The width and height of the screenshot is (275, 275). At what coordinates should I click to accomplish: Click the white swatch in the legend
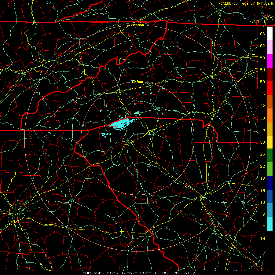pos(270,34)
